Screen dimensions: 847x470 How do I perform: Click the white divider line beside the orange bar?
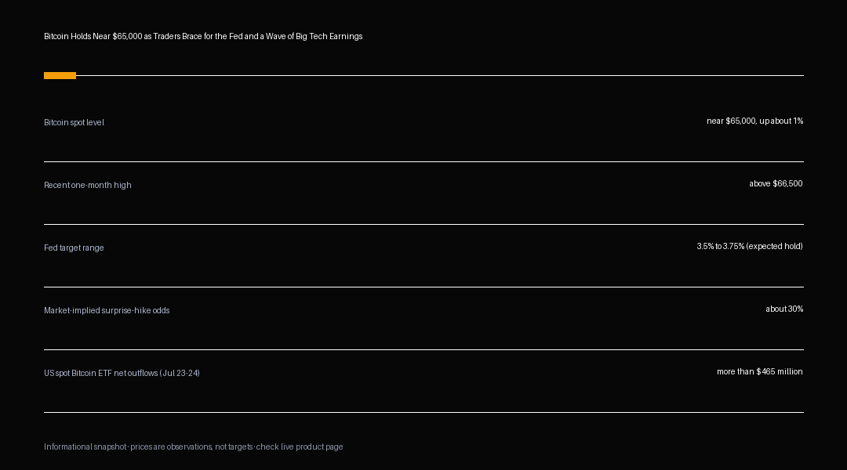(440, 75)
